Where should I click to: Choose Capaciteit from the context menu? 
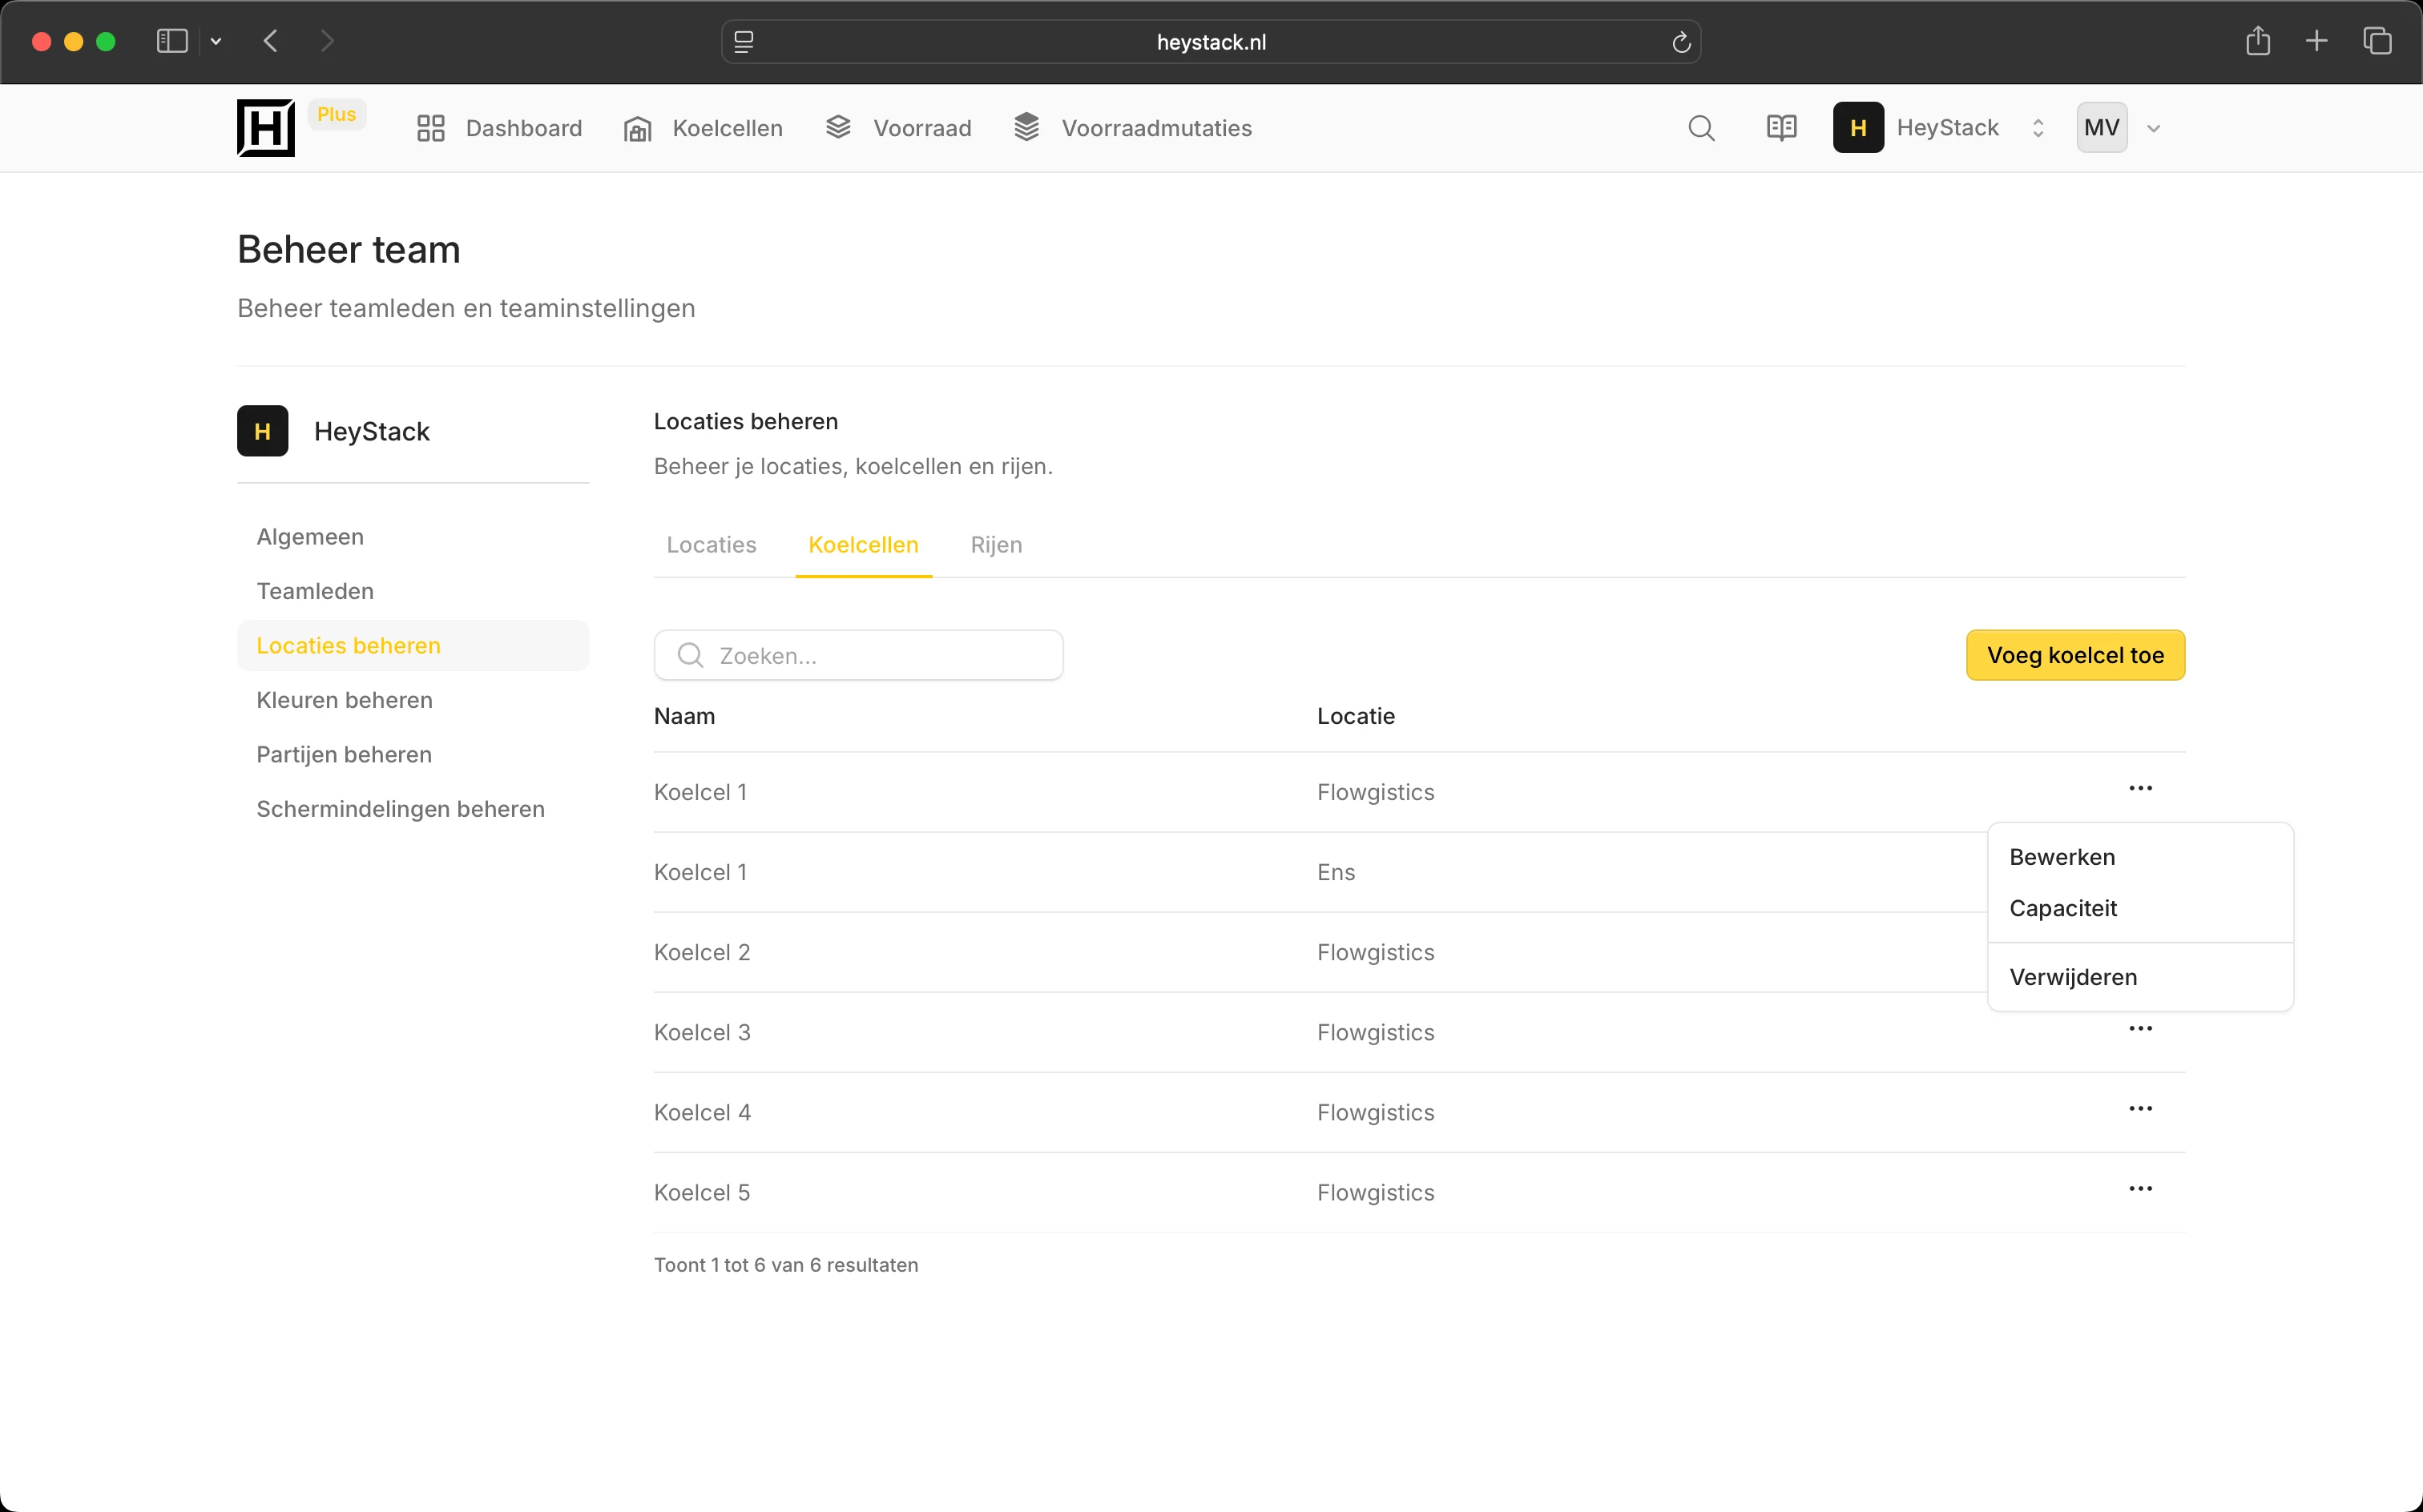(x=2140, y=908)
